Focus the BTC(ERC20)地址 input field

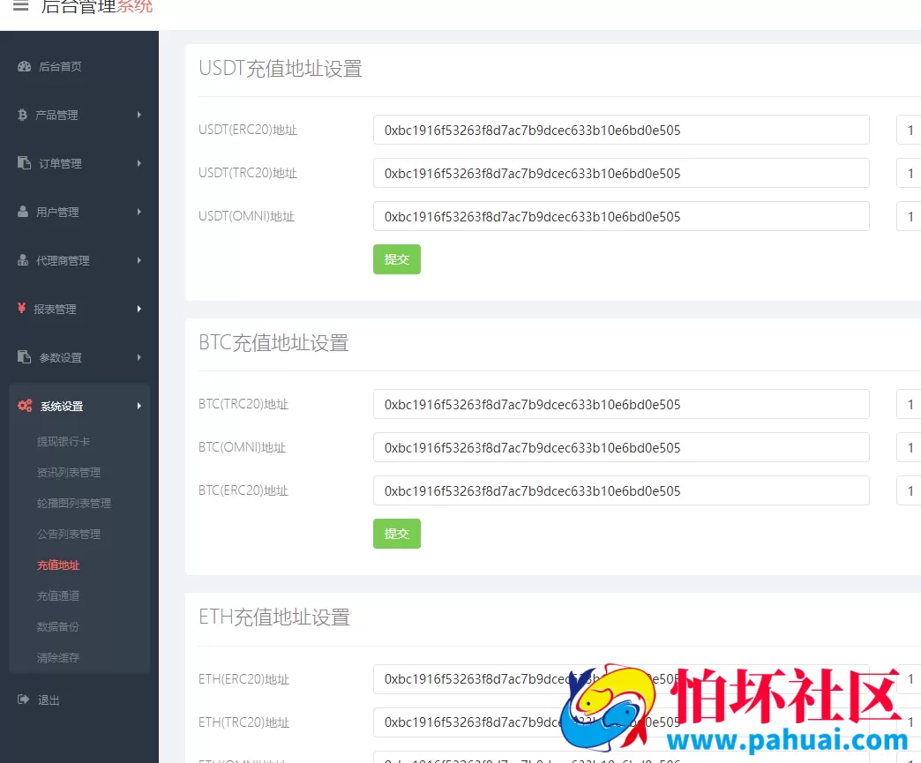pos(621,491)
